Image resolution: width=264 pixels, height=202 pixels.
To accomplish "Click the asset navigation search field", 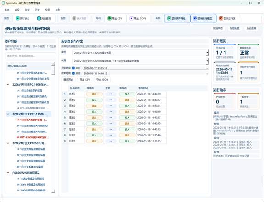I will pos(30,55).
